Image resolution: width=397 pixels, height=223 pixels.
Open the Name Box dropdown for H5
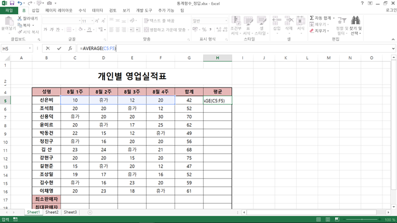(x=30, y=48)
